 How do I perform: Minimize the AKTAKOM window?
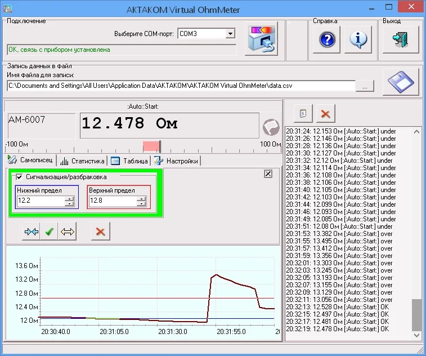(x=372, y=8)
